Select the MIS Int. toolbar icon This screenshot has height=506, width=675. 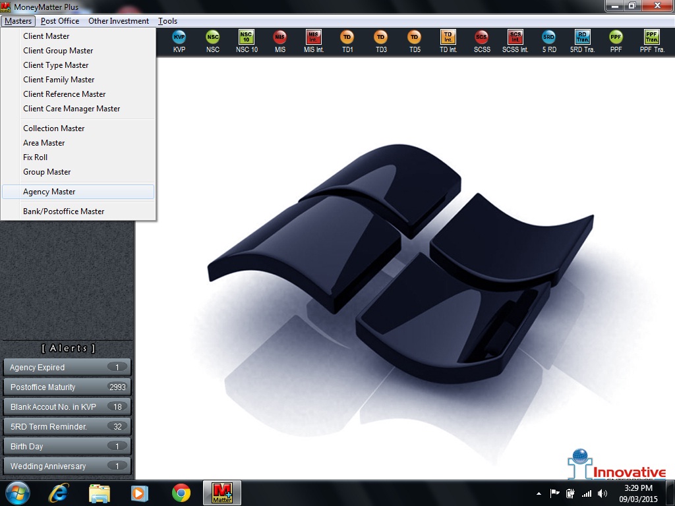[x=314, y=41]
